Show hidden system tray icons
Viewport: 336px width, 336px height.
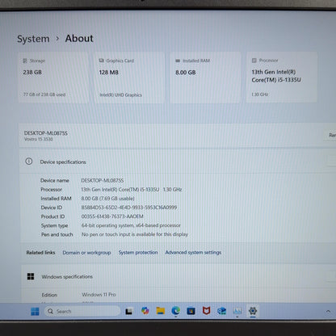328,311
